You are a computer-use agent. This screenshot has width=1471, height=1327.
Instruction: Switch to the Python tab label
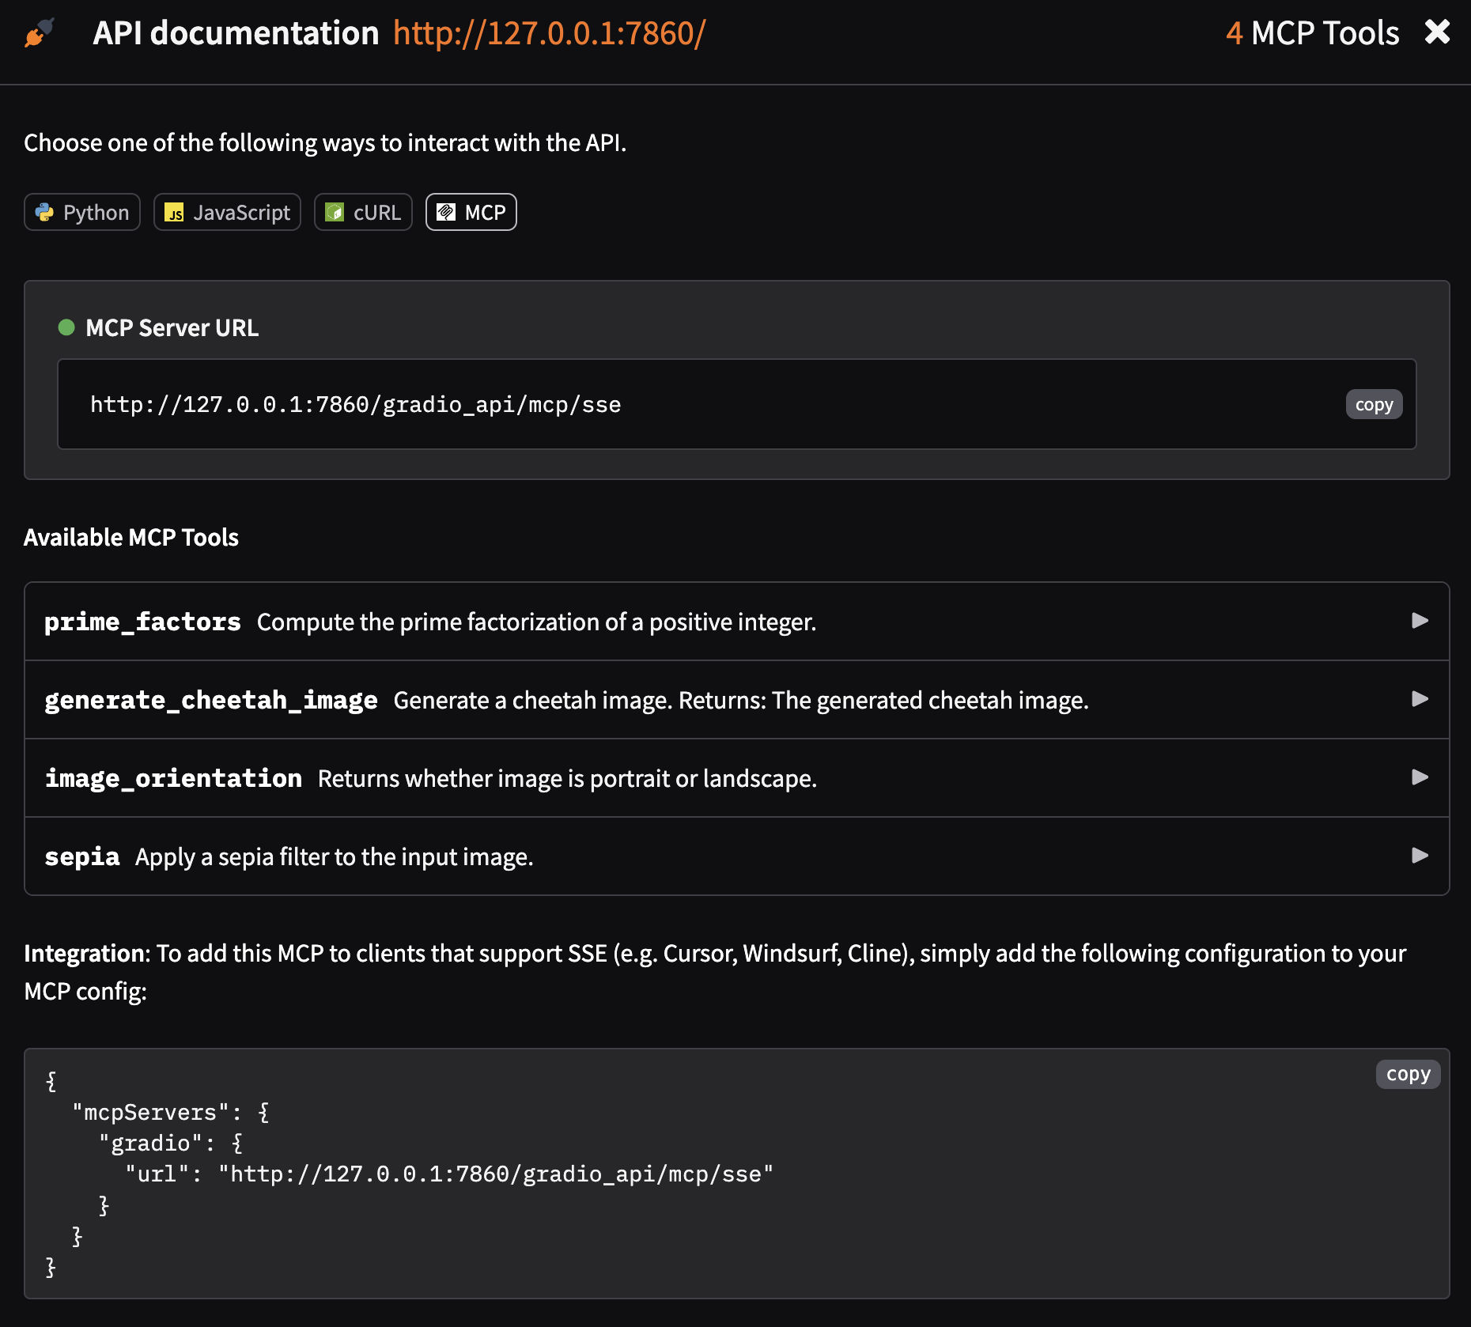[96, 213]
